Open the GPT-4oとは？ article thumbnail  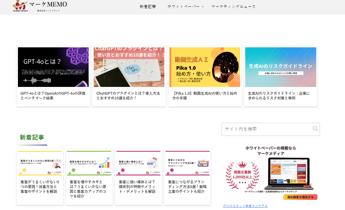click(53, 67)
